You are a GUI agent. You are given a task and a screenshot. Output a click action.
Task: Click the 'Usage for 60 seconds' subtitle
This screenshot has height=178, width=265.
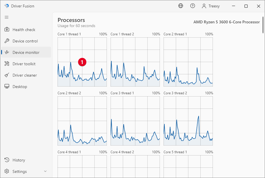pyautogui.click(x=76, y=26)
